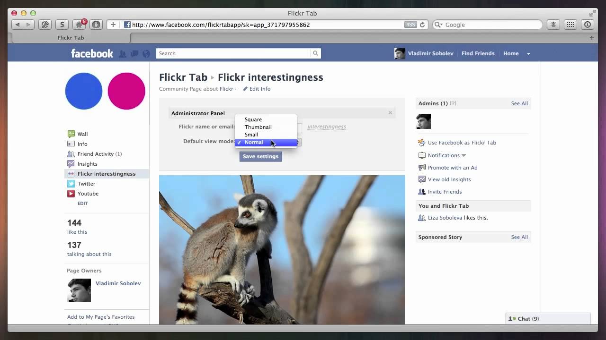Reload the page with refresh icon
606x340 pixels.
[x=422, y=25]
